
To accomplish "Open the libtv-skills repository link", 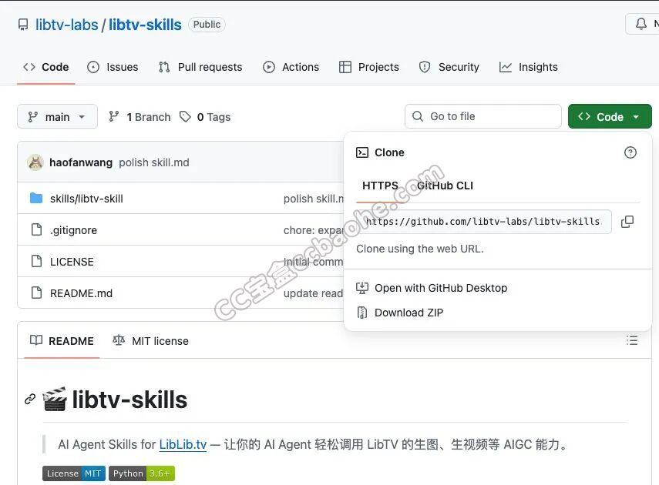I will [145, 25].
